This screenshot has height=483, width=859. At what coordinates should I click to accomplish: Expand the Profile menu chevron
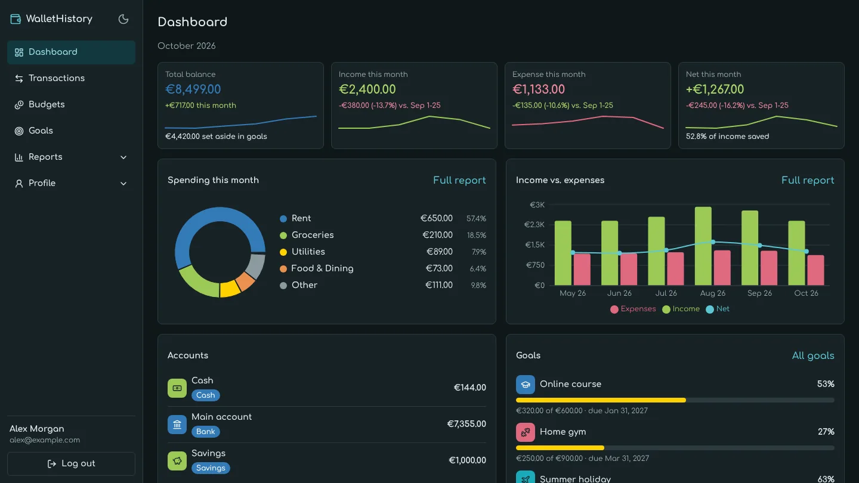coord(123,184)
